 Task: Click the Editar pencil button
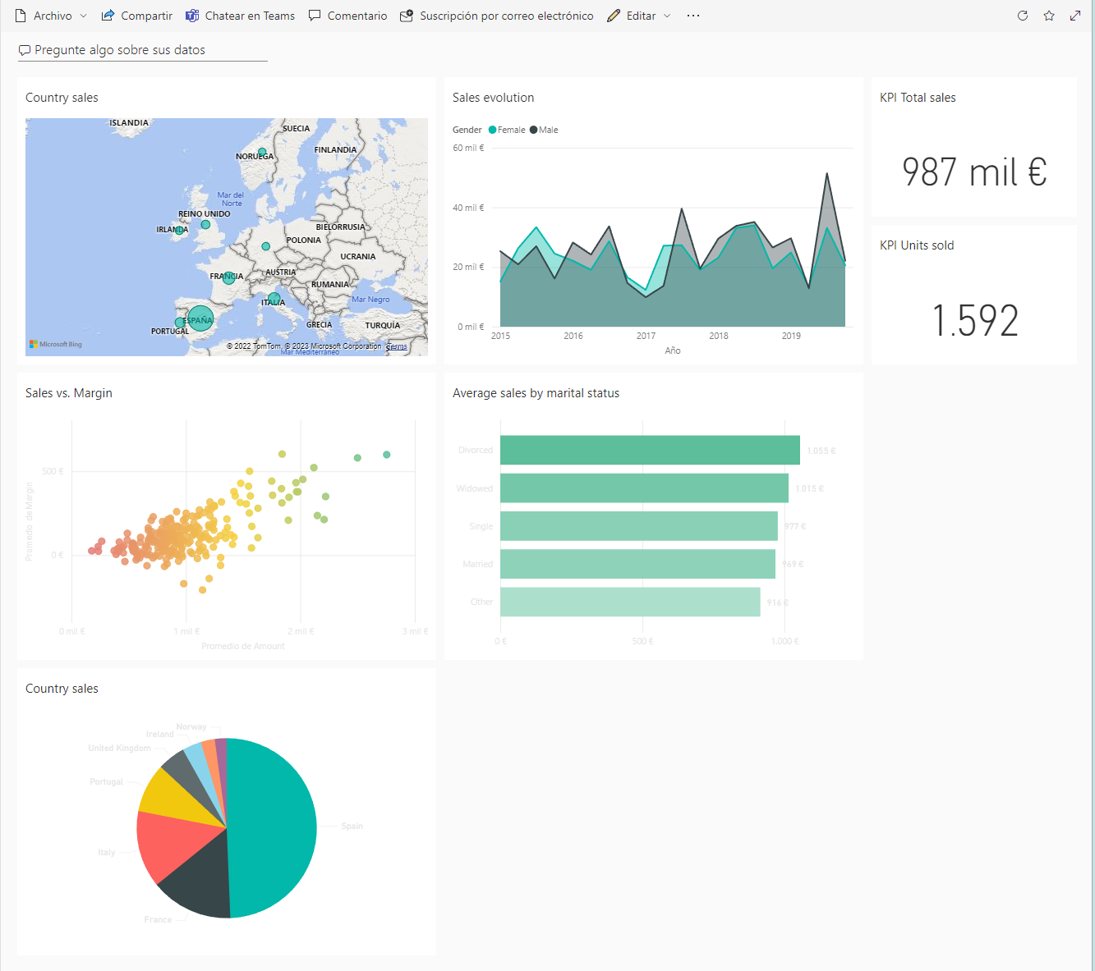pyautogui.click(x=631, y=16)
